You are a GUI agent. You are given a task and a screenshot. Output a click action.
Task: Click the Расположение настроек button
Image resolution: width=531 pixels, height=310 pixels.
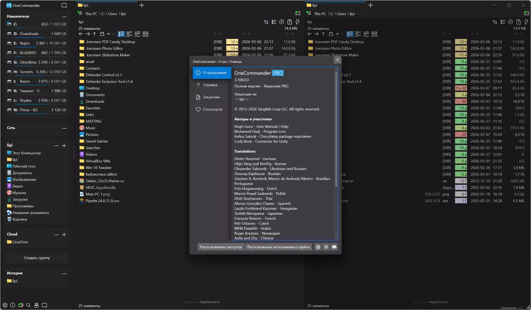[x=221, y=247]
